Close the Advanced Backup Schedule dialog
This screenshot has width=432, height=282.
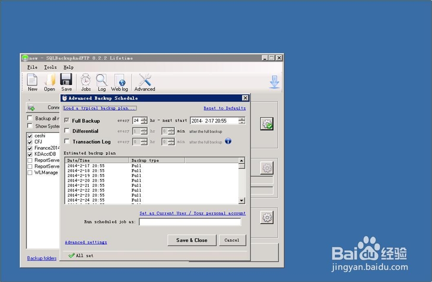pos(245,98)
